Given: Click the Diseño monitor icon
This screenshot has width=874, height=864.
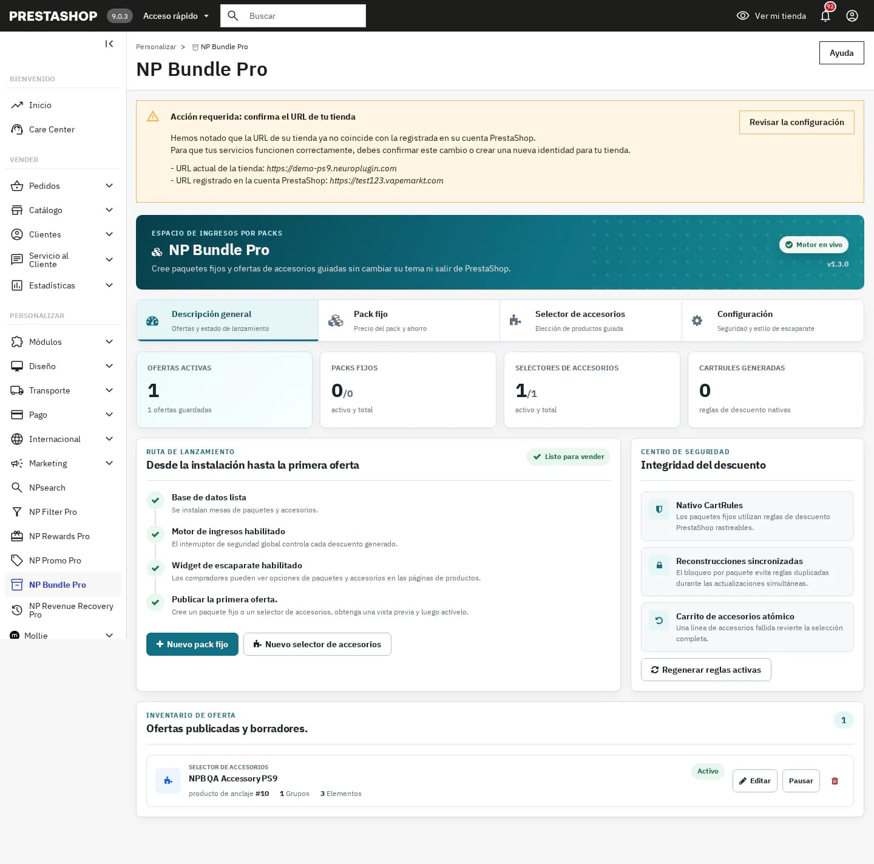Looking at the screenshot, I should click(17, 366).
